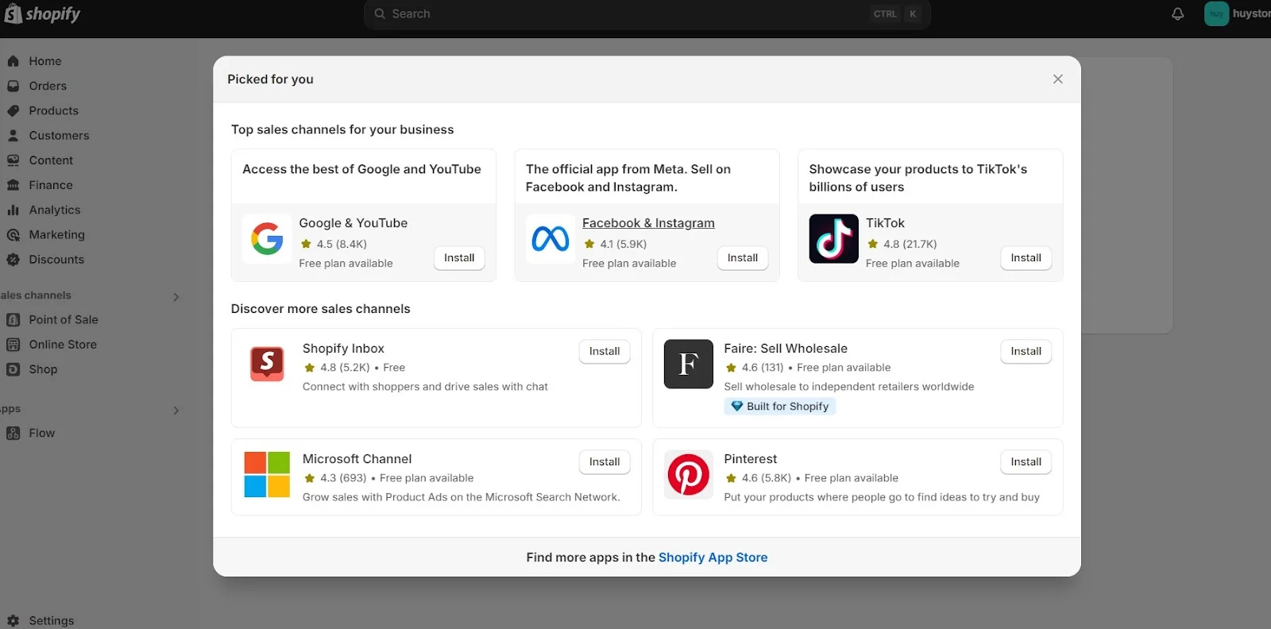Install the Google & YouTube app
The width and height of the screenshot is (1271, 629).
pos(459,258)
